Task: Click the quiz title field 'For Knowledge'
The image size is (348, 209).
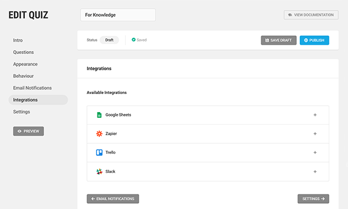Action: point(118,15)
